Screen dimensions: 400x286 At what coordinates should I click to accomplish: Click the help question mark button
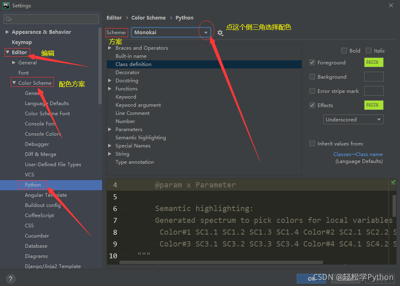click(x=11, y=279)
